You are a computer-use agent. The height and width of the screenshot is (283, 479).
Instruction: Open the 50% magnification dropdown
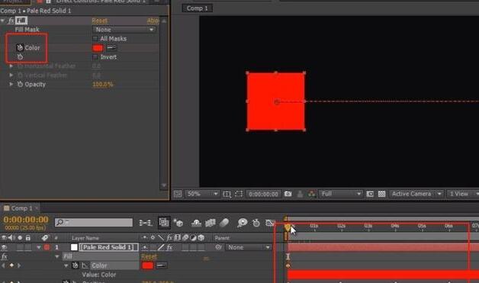(202, 194)
